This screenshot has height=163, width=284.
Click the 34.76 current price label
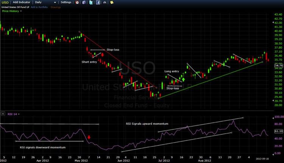(279, 65)
